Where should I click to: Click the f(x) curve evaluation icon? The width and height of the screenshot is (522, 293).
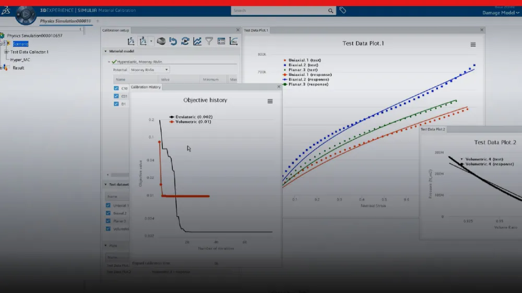pyautogui.click(x=234, y=41)
